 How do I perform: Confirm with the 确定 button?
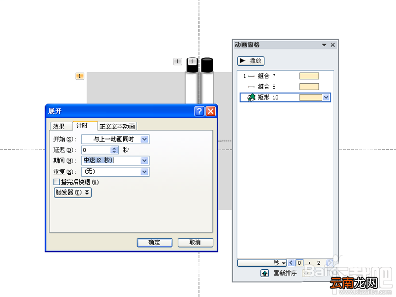point(154,243)
